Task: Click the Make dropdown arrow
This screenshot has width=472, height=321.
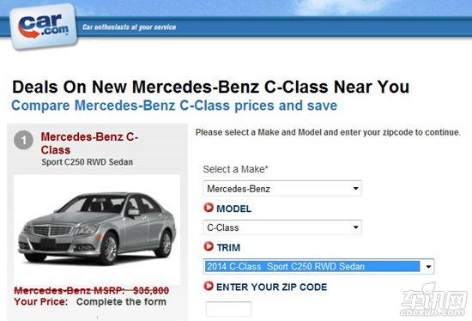Action: 355,189
